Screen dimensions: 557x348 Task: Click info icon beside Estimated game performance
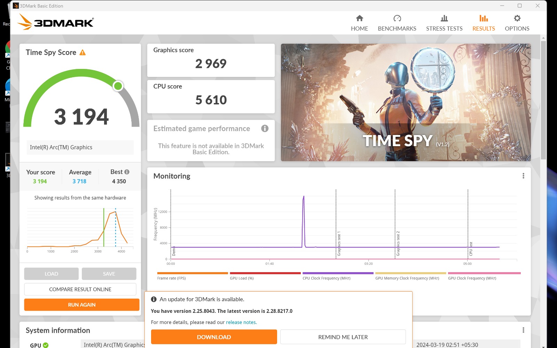265,128
